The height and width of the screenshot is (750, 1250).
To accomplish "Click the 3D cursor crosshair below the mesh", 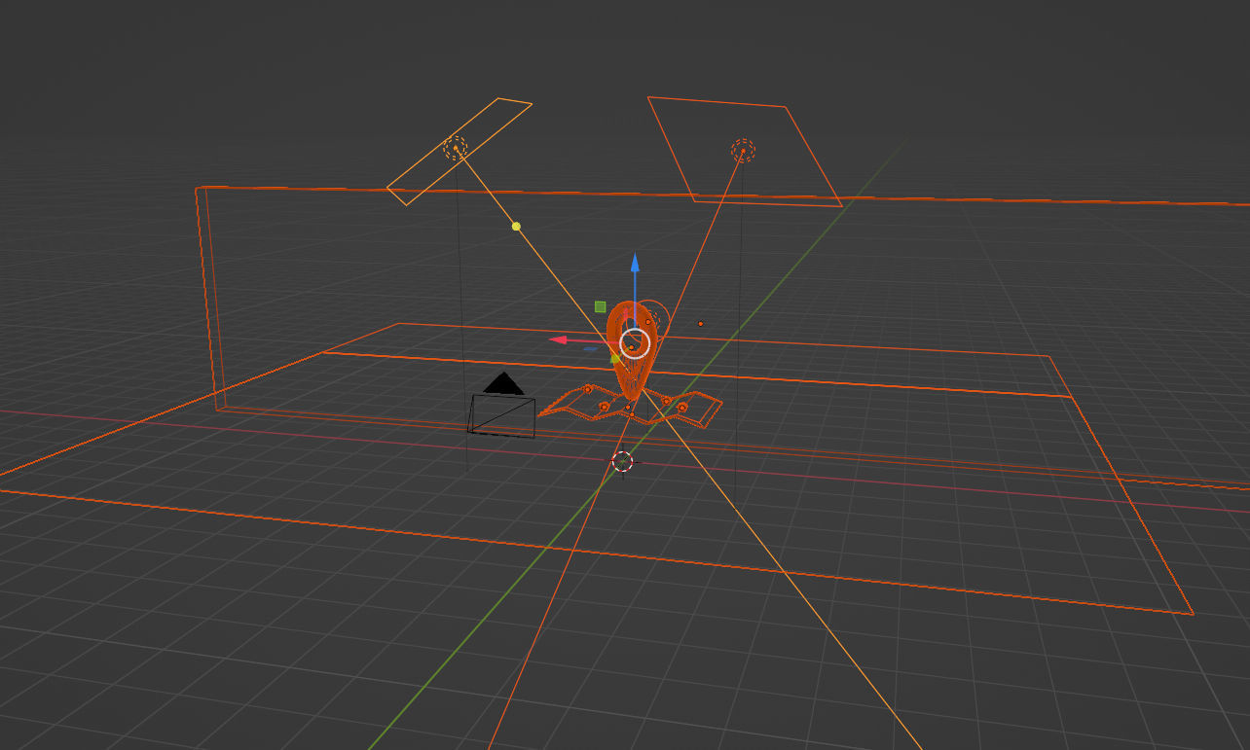I will tap(624, 463).
